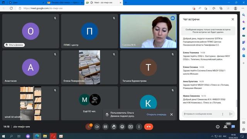
Task: Open File Explorer from the taskbar
Action: click(45, 136)
